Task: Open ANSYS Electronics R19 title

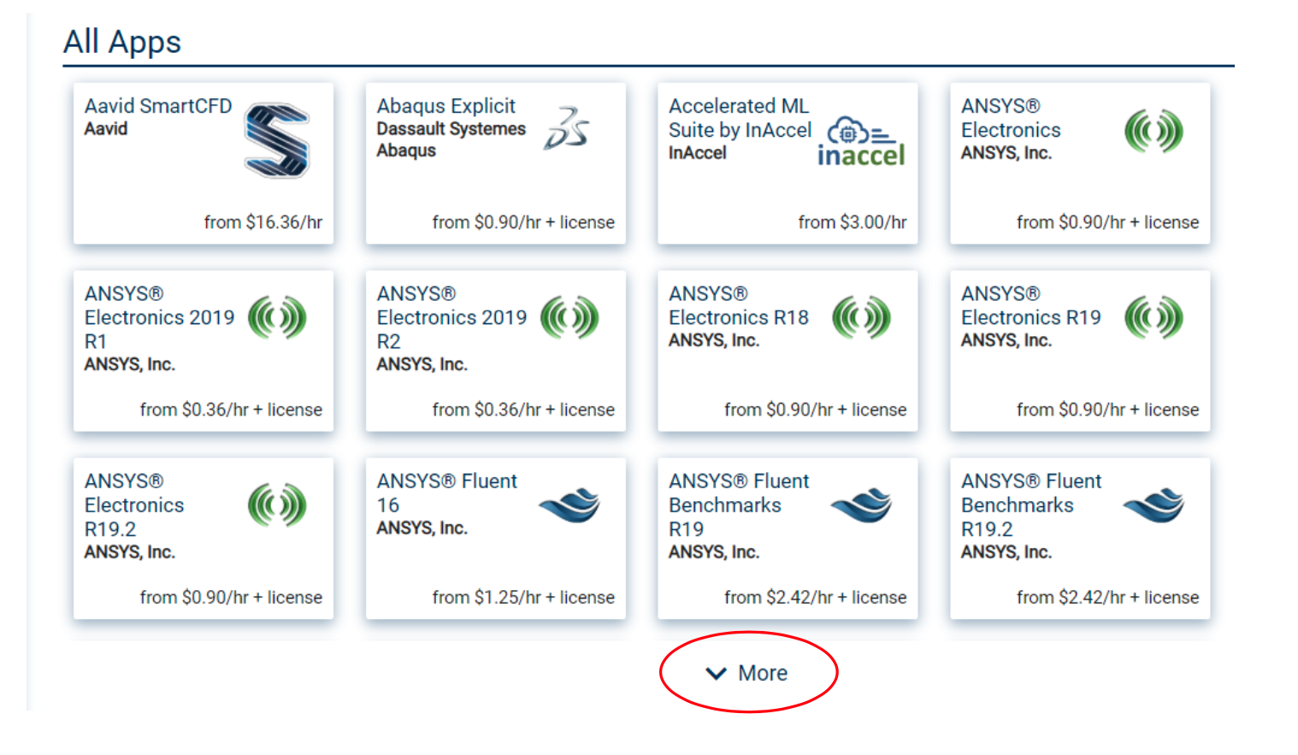Action: tap(1031, 305)
